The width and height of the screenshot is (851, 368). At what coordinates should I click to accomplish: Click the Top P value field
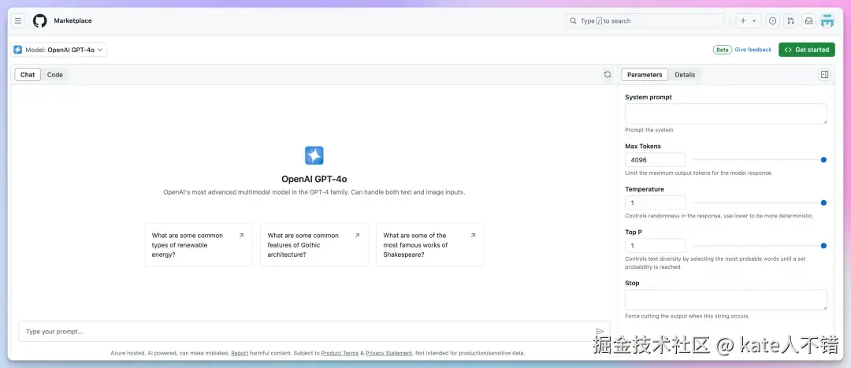click(655, 246)
